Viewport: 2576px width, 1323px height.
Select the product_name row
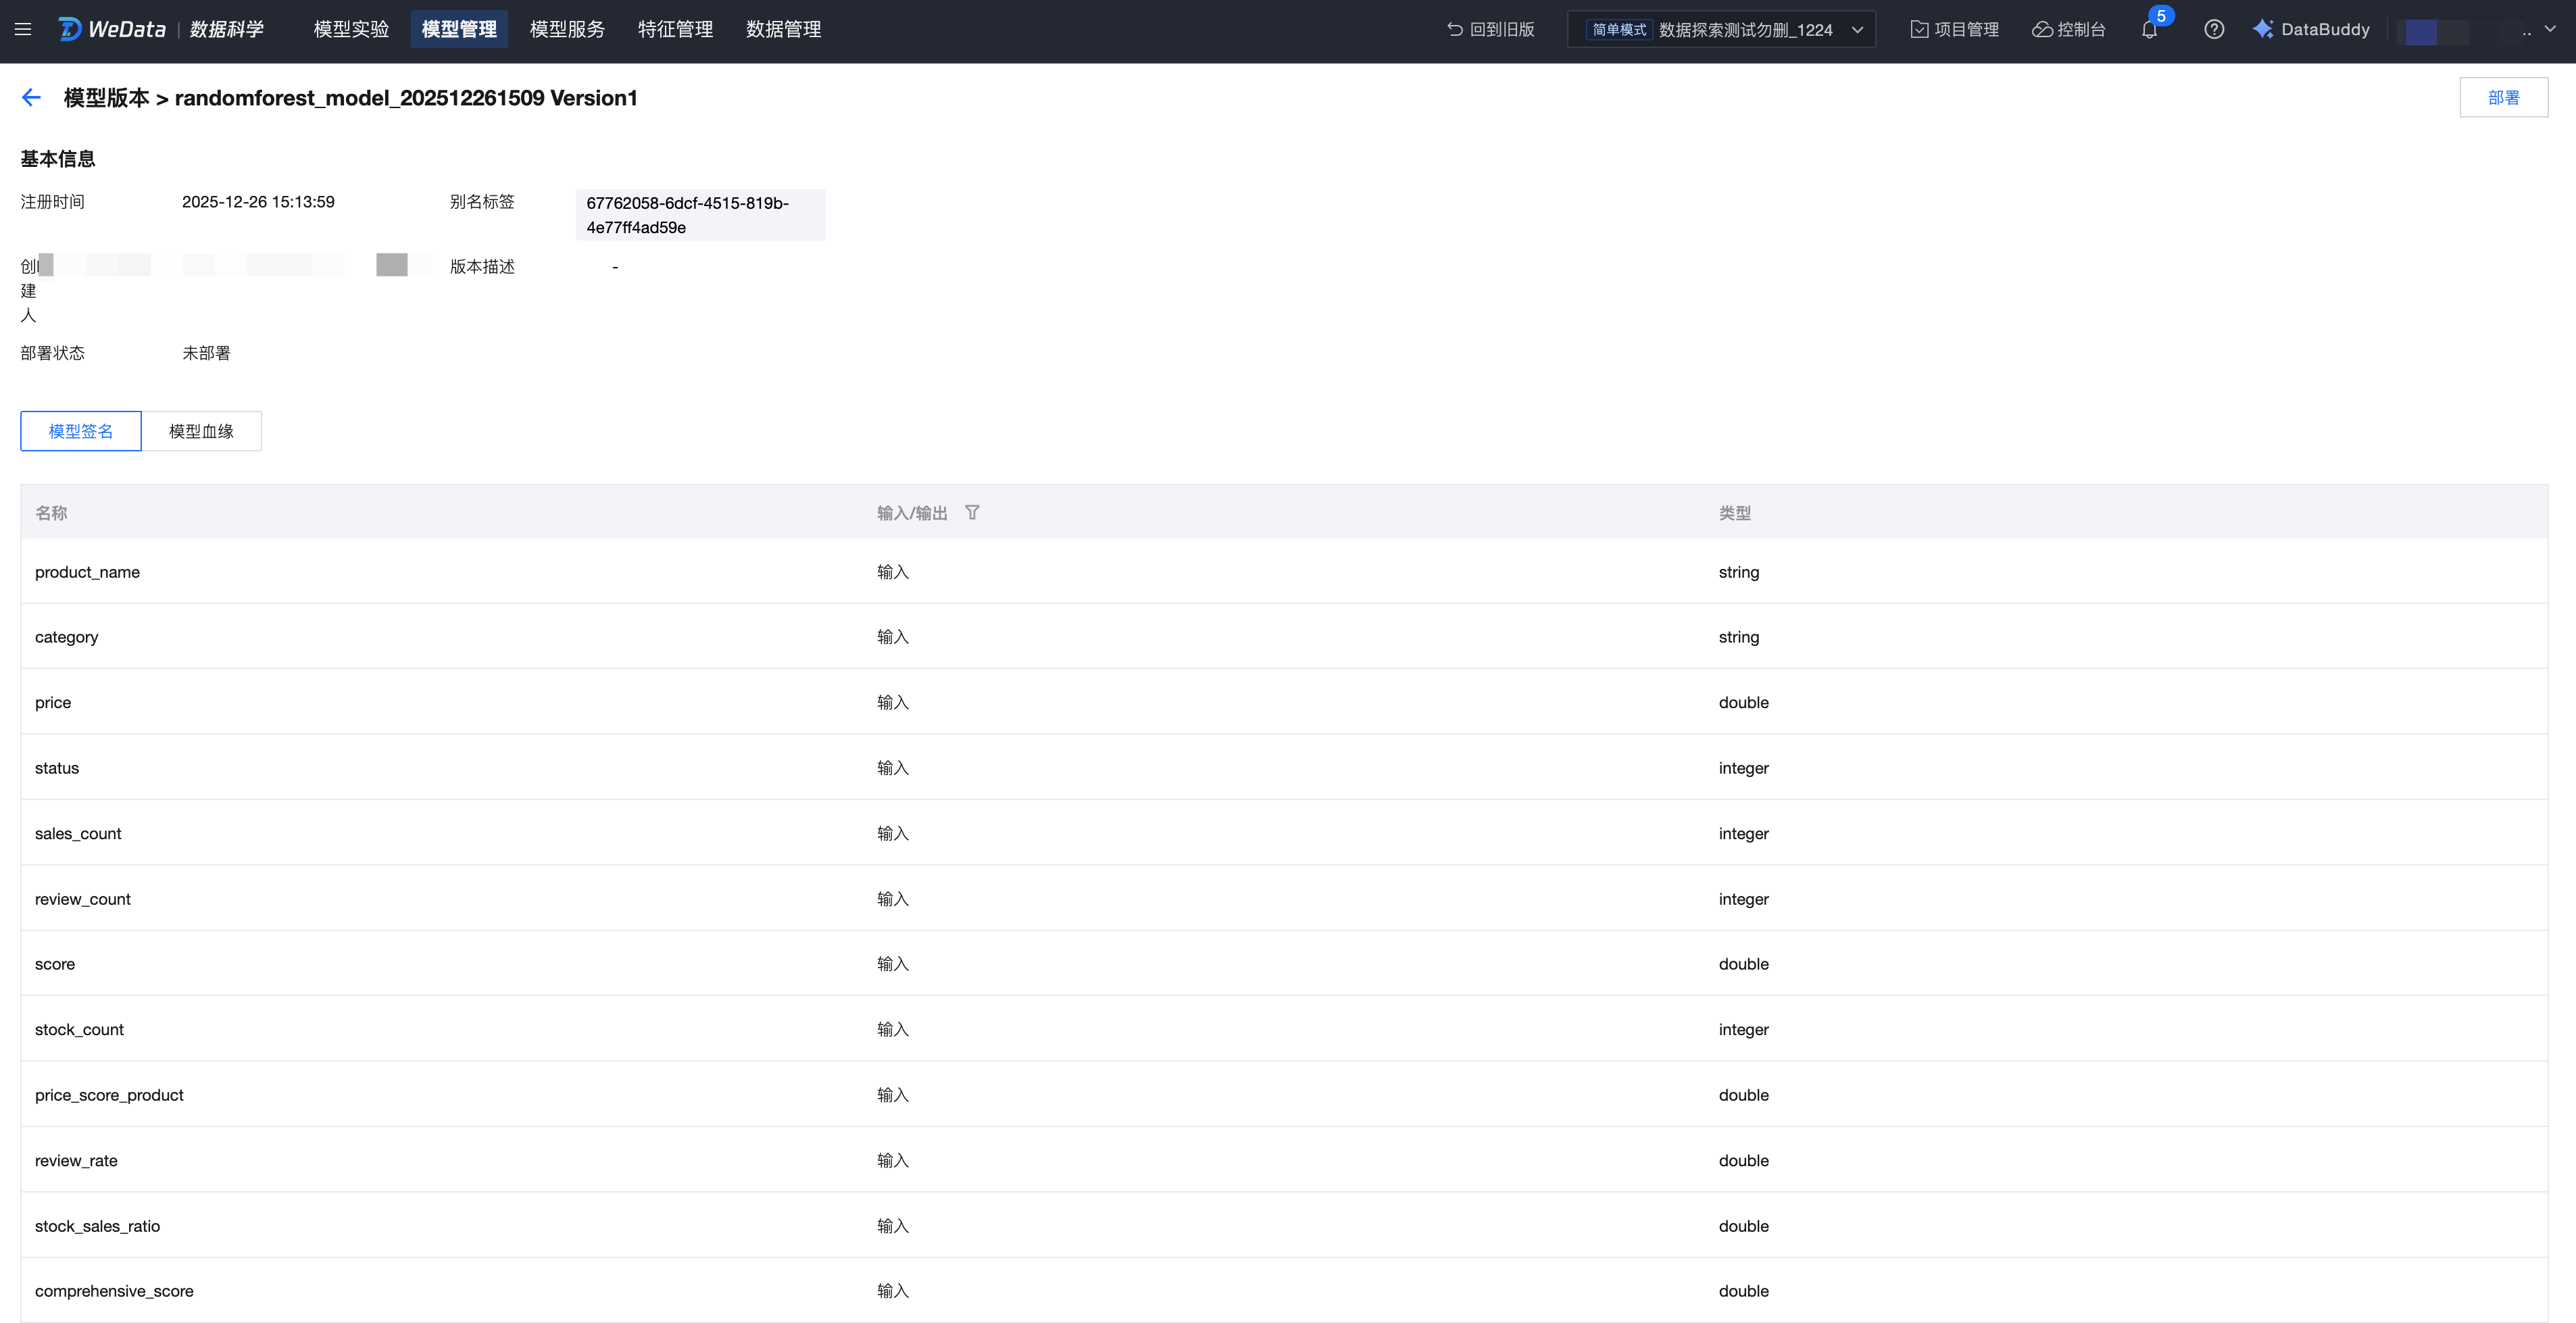87,572
